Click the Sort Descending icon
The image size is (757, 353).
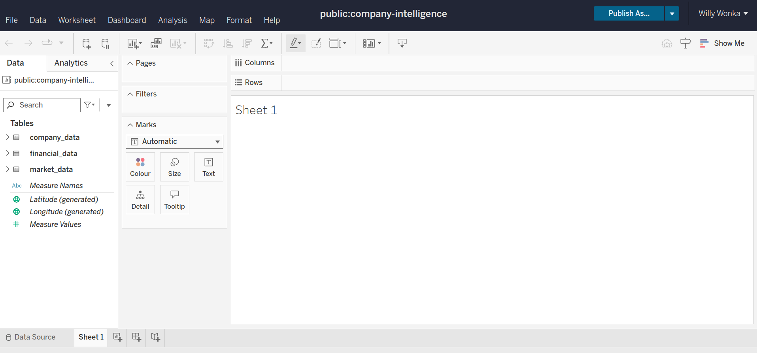click(x=247, y=43)
